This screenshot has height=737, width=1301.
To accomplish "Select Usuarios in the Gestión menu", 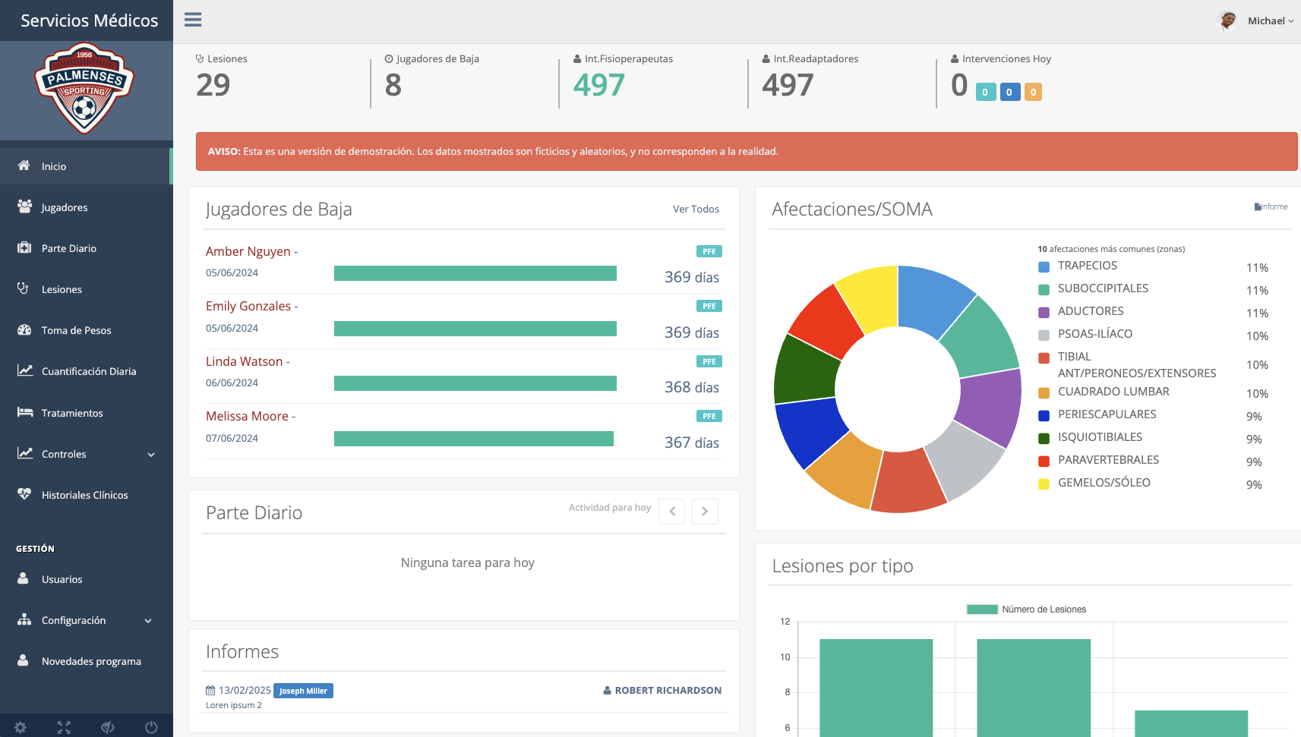I will click(x=62, y=579).
